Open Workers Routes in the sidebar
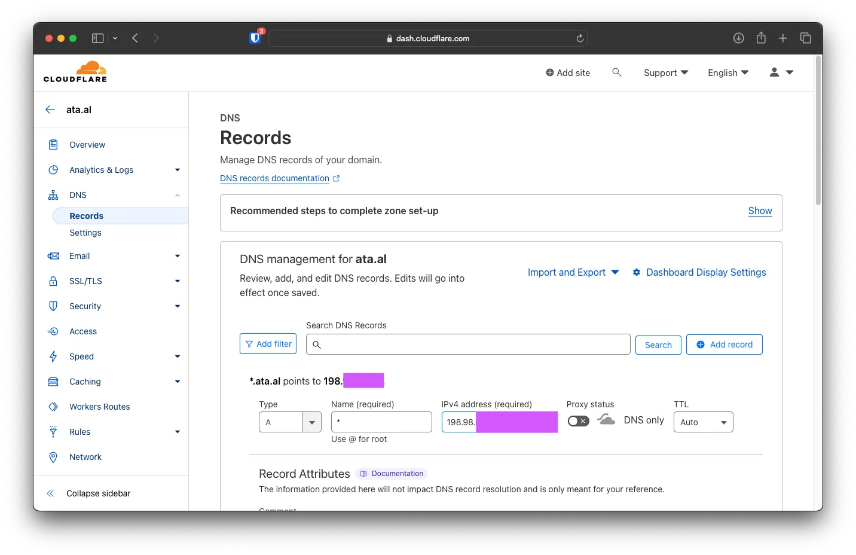 tap(100, 407)
